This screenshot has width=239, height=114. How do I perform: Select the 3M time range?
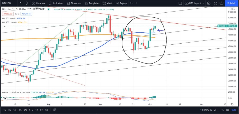20,110
